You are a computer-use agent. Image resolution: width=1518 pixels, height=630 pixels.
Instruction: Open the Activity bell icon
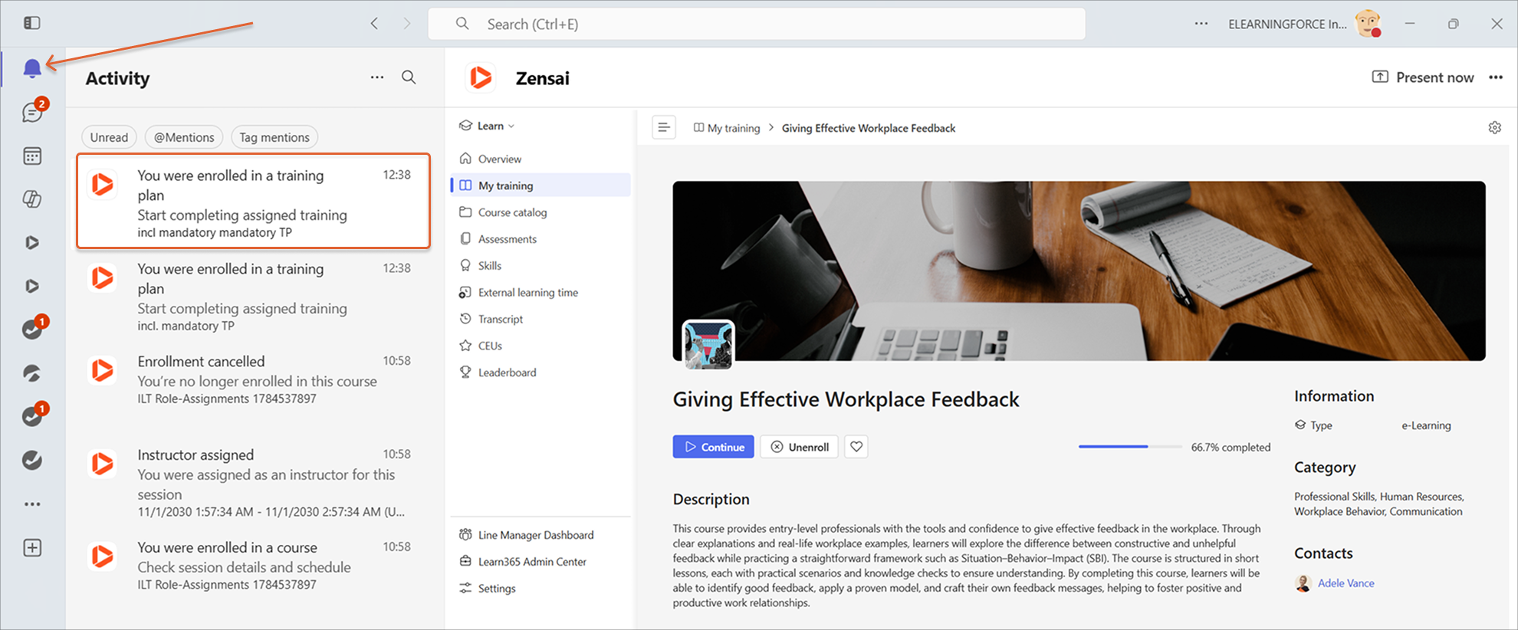click(x=32, y=69)
